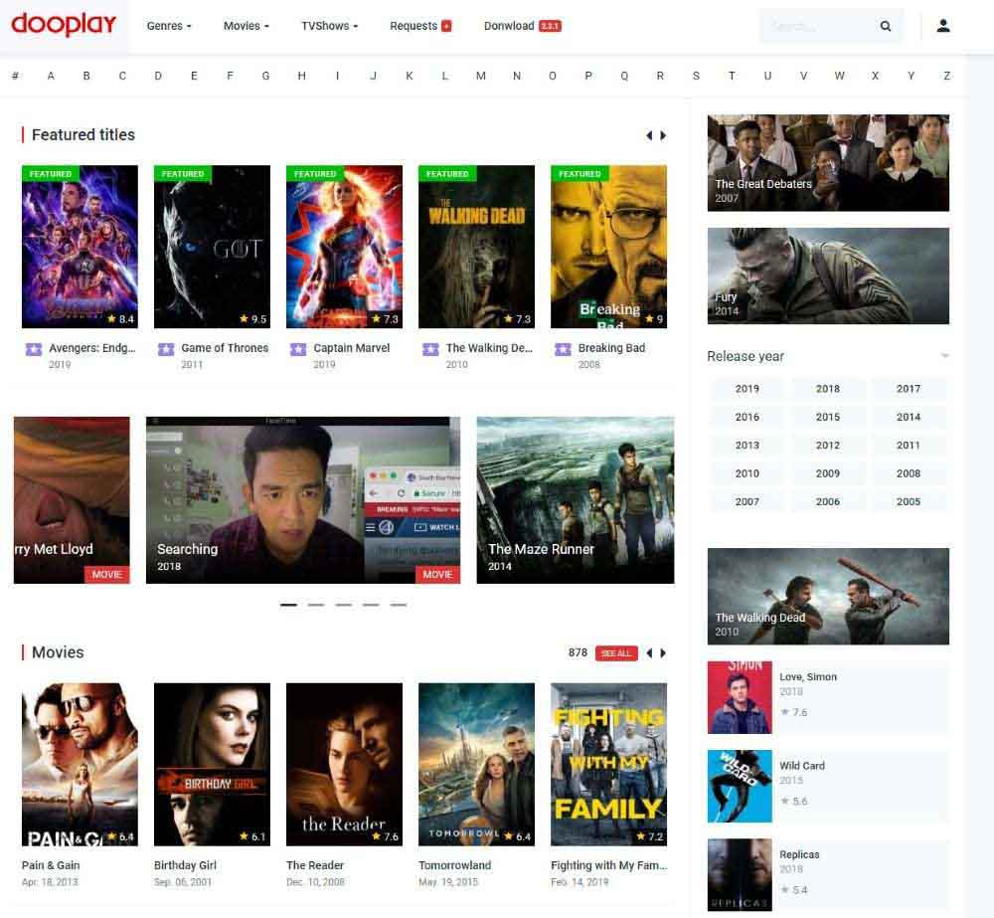Click the icon beside Breaking Bad title
This screenshot has height=918, width=994.
(563, 349)
